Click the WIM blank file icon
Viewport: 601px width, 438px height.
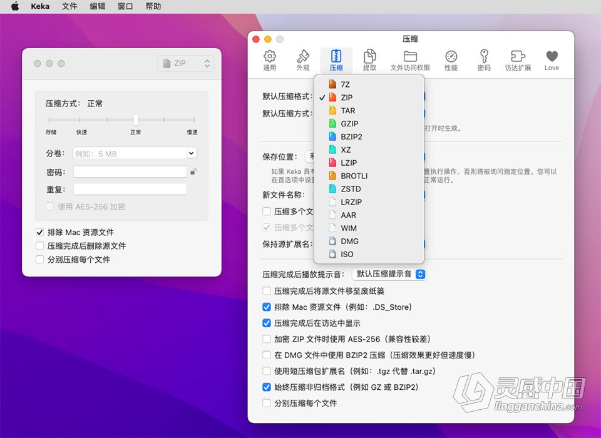pos(332,228)
